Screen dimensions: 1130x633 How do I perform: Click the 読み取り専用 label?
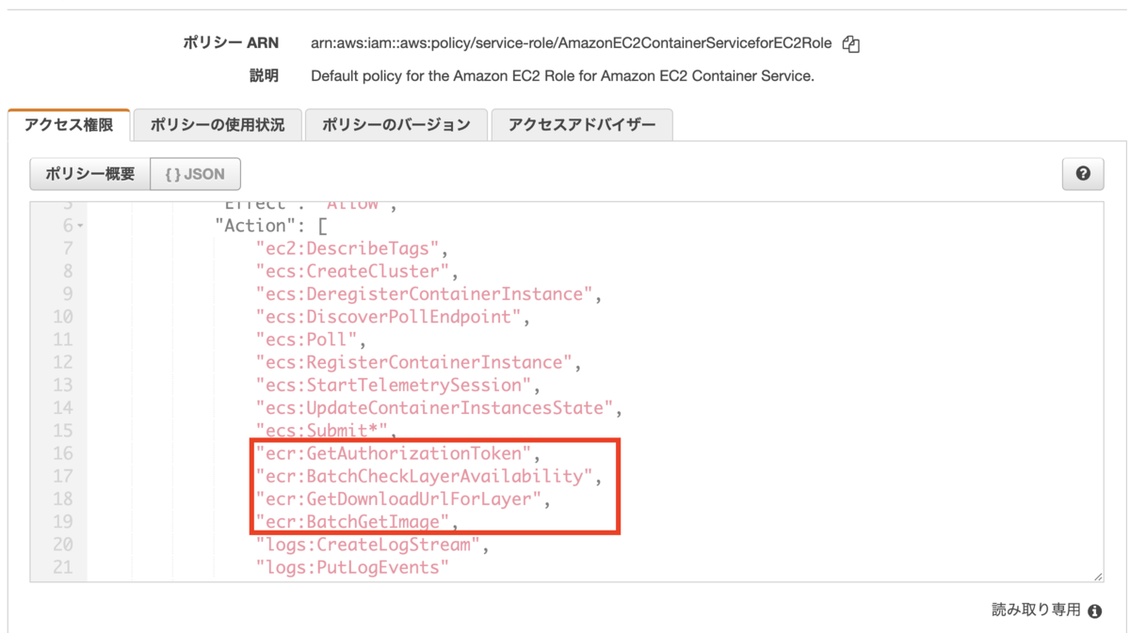(x=1036, y=610)
